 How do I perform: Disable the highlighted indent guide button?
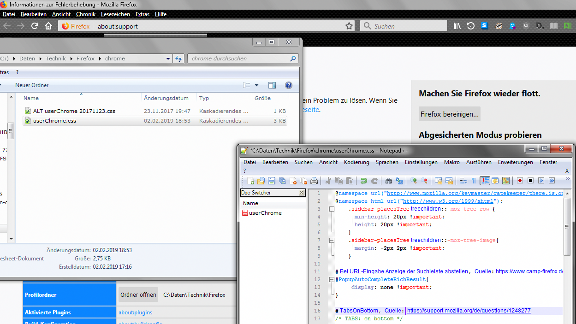click(x=485, y=181)
